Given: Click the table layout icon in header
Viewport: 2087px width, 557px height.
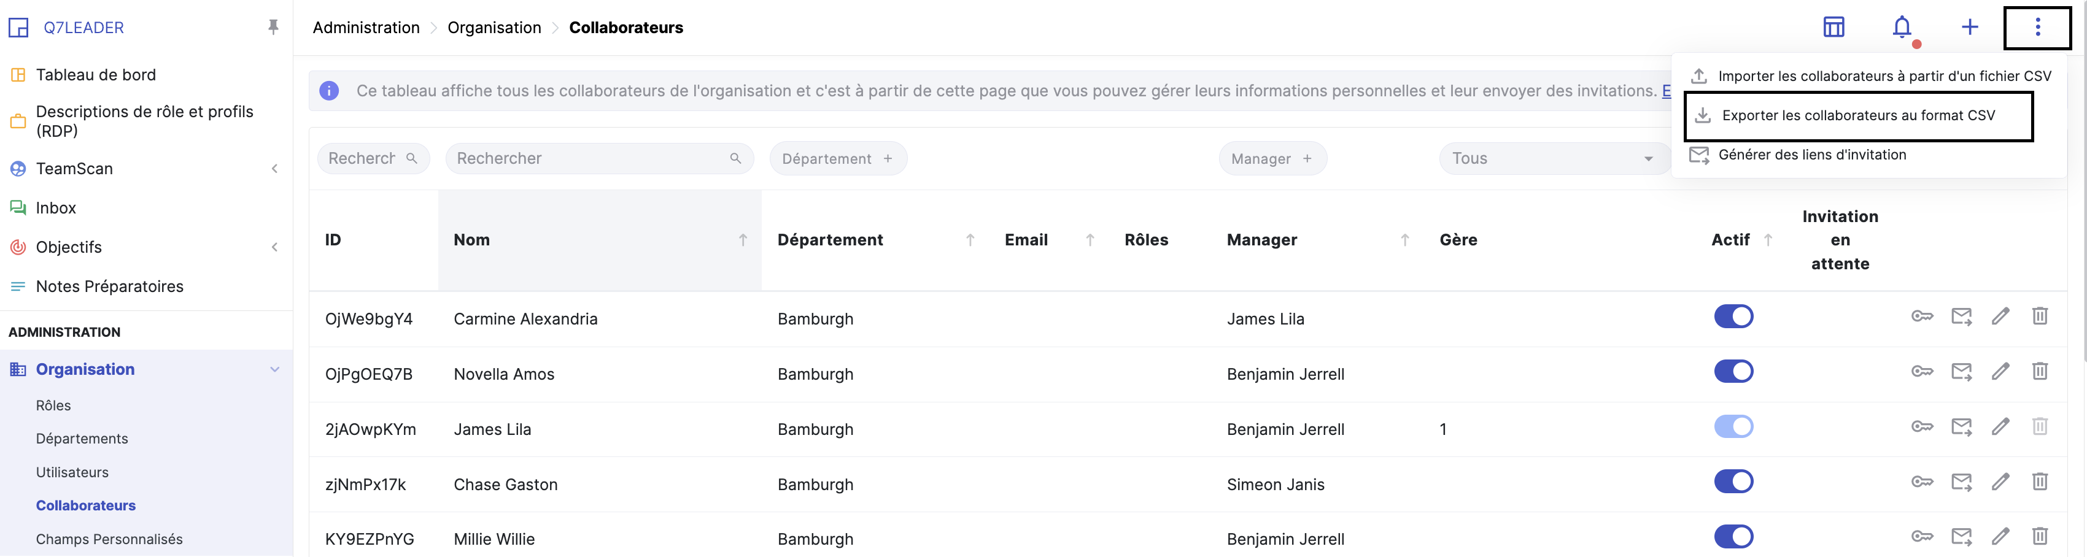Looking at the screenshot, I should click(x=1833, y=28).
